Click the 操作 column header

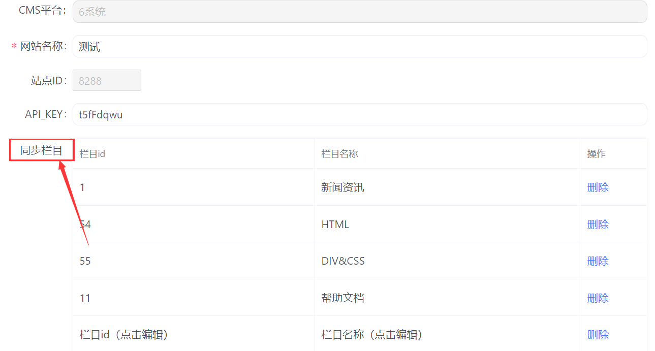pos(597,153)
